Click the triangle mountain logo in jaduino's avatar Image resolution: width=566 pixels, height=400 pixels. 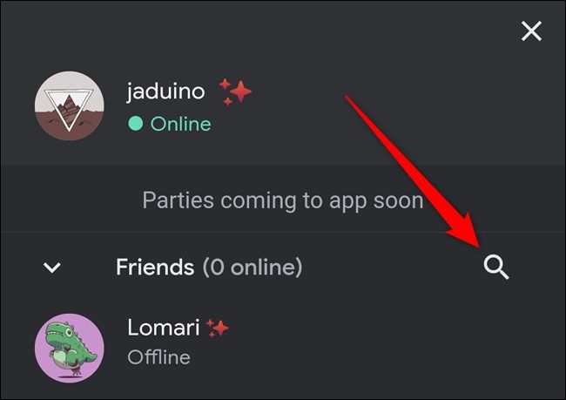69,110
